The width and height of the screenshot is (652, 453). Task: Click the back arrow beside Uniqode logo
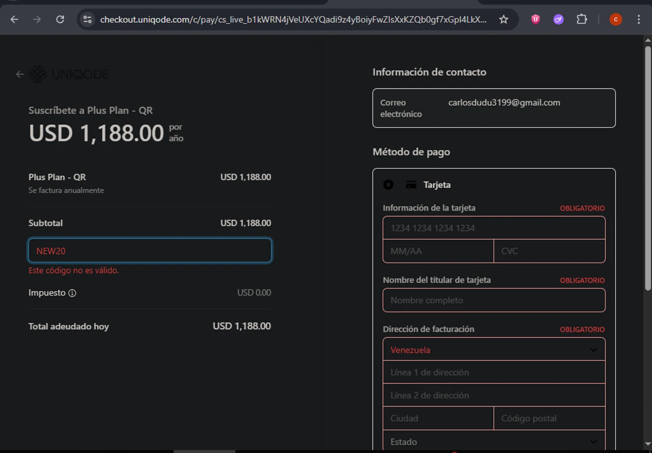20,74
